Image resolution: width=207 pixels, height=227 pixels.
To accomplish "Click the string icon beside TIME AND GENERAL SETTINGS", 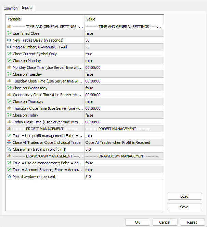I will [x=9, y=26].
